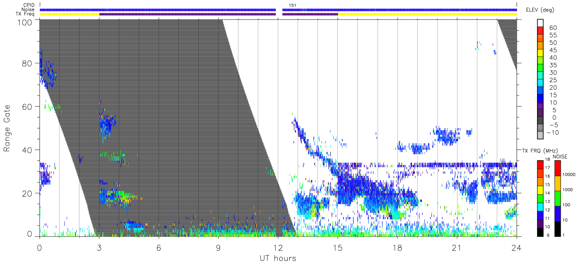
Task: Select the red top segment of NOISE colorbar
Action: pos(558,168)
